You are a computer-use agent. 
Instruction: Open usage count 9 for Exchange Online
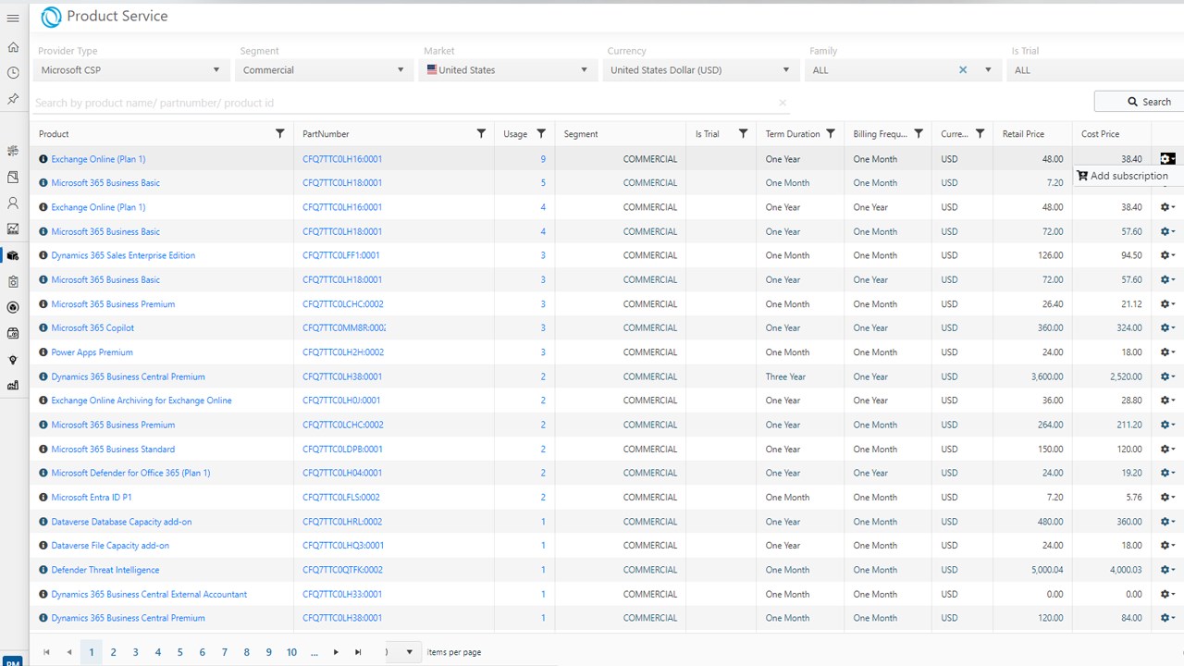543,159
